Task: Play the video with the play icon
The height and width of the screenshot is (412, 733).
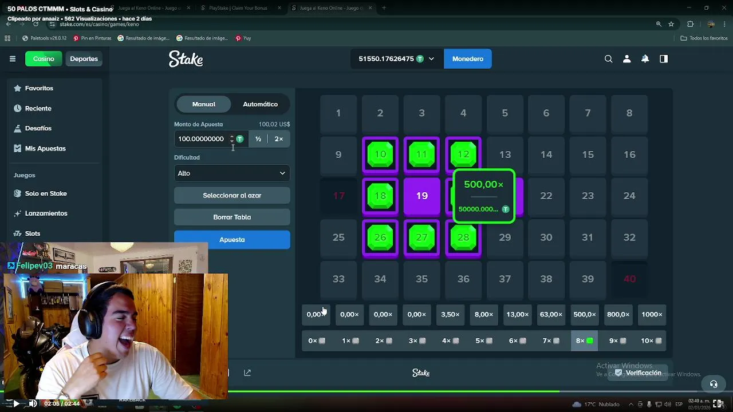Action: (16, 403)
